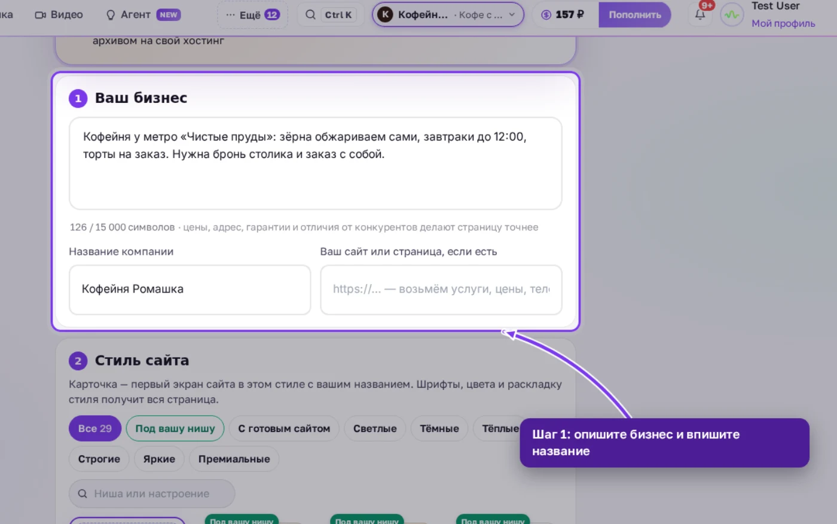Open the Ctrl K search
The height and width of the screenshot is (524, 837).
point(331,15)
